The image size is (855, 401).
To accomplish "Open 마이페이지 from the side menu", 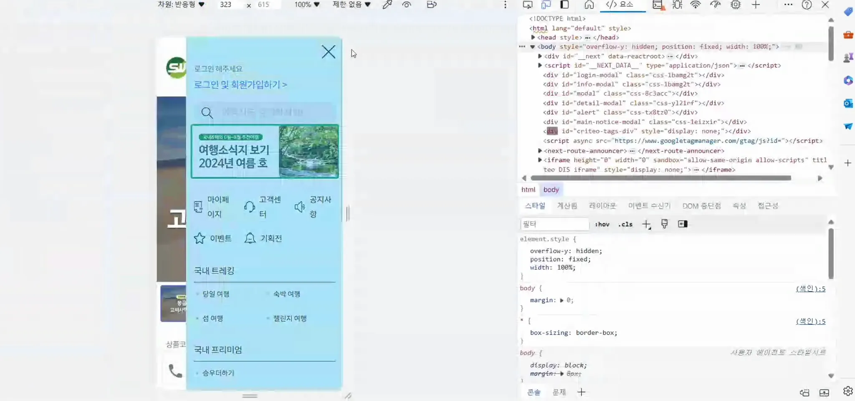I will pos(212,207).
